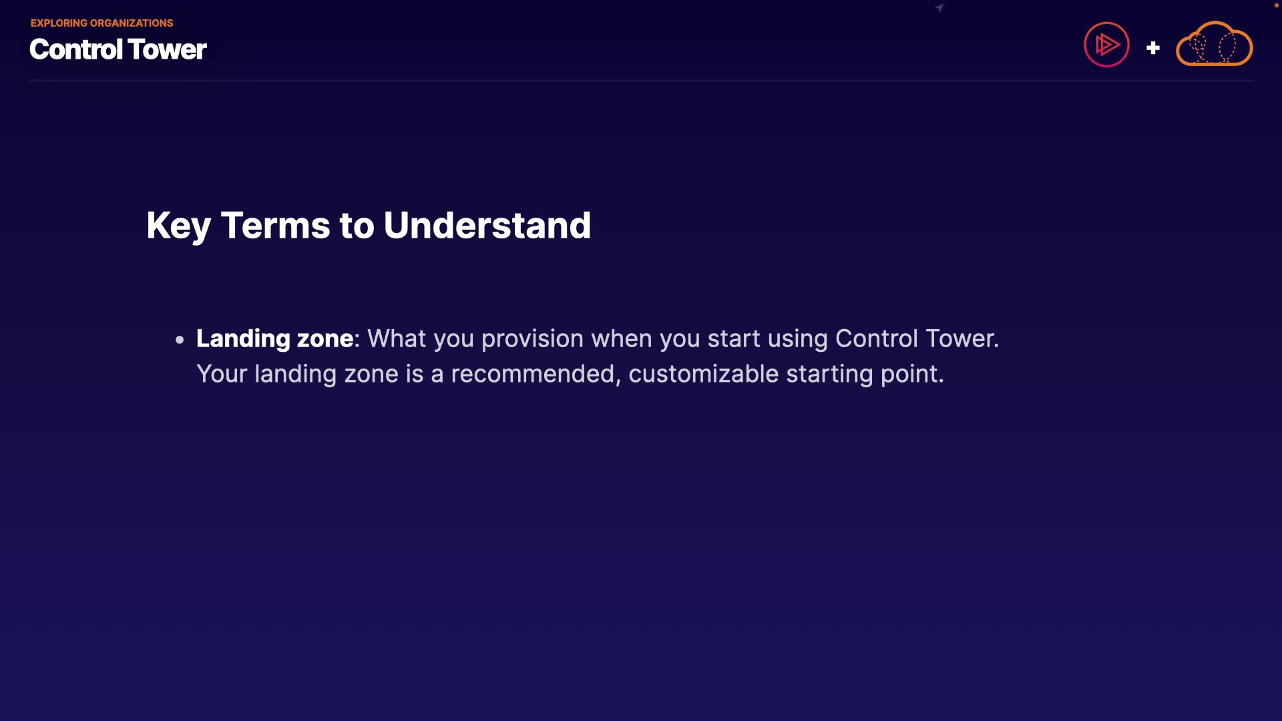
Task: Click the phrase starting point
Action: [864, 374]
